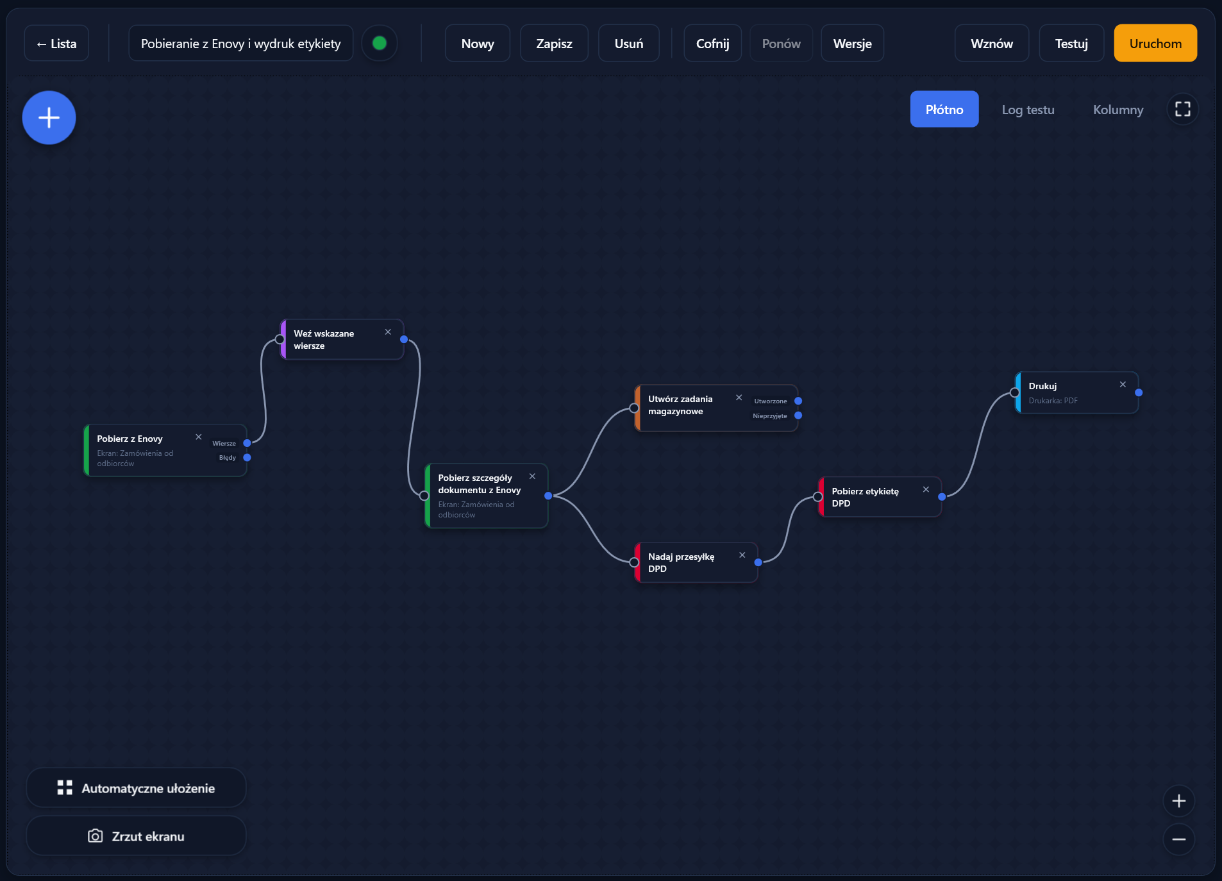Switch to the Płótno tab
The width and height of the screenshot is (1222, 881).
[944, 110]
